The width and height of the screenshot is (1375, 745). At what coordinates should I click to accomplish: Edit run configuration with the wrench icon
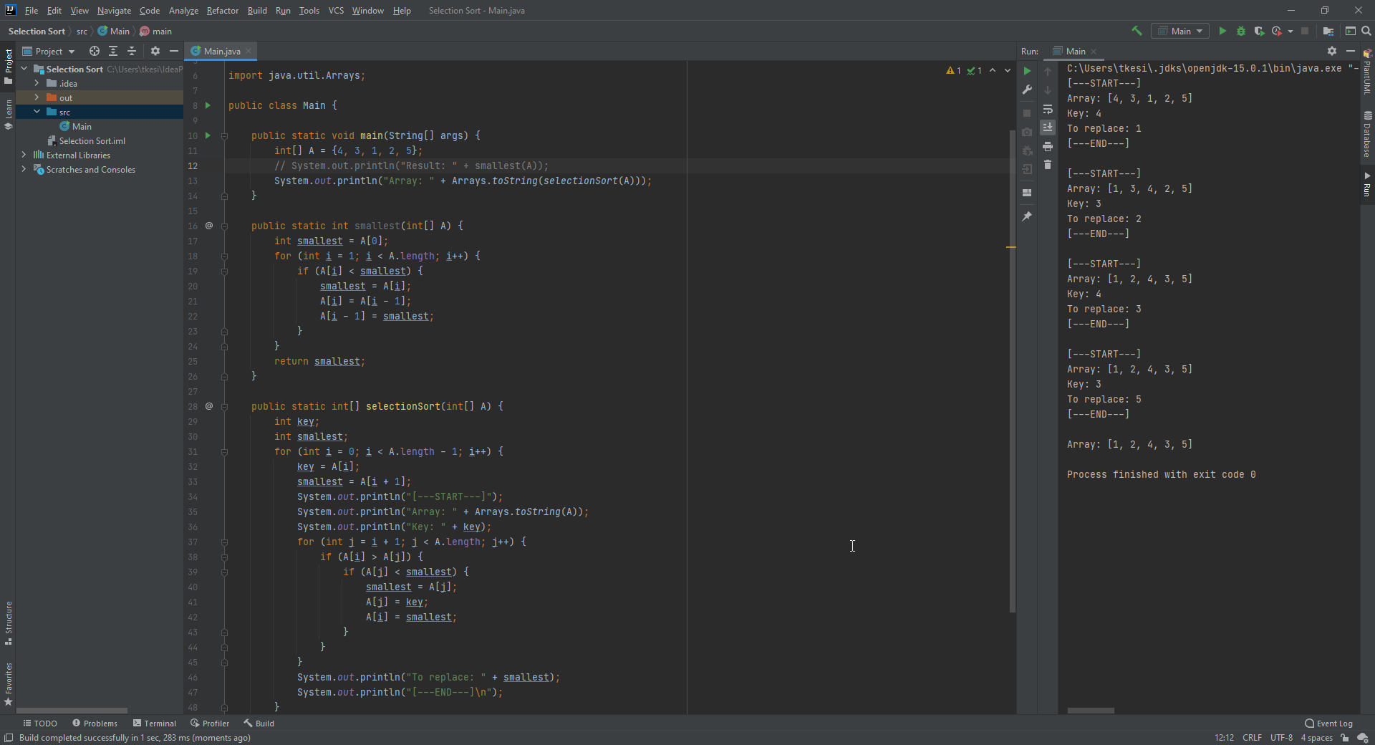1027,90
